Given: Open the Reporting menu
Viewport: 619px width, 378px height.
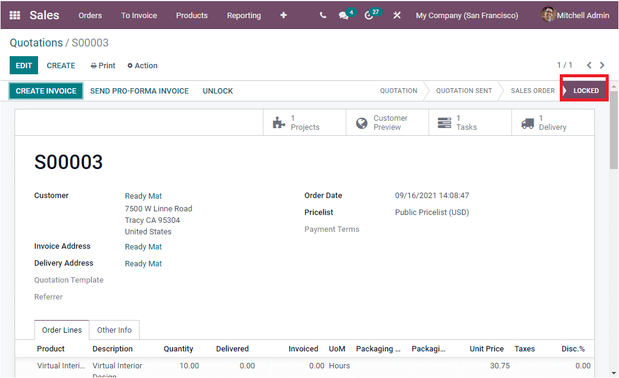Looking at the screenshot, I should (x=244, y=15).
